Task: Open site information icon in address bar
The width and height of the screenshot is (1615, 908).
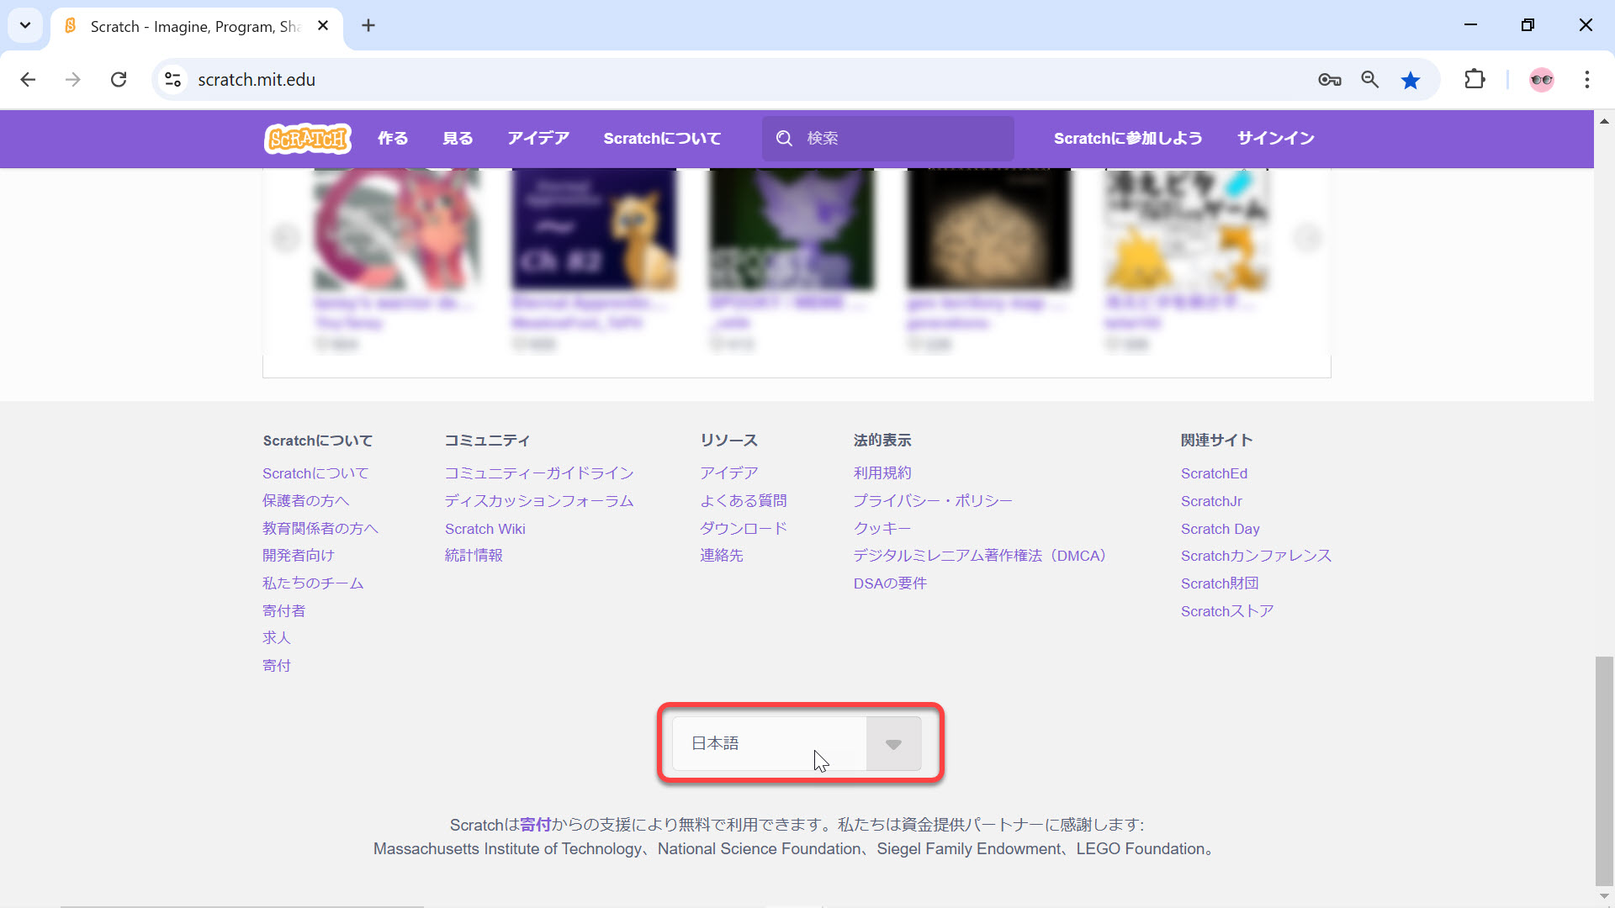Action: click(x=173, y=80)
